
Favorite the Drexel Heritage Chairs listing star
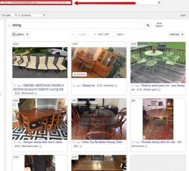(x=15, y=85)
